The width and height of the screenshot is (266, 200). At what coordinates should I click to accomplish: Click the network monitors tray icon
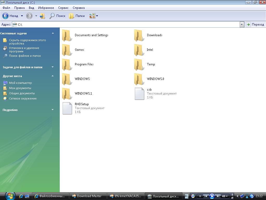[242, 196]
